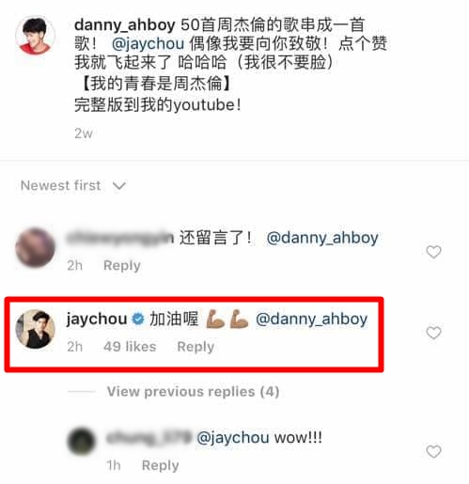Open @danny_ahboy mention in 还留言了 comment
This screenshot has width=469, height=484.
coord(322,238)
